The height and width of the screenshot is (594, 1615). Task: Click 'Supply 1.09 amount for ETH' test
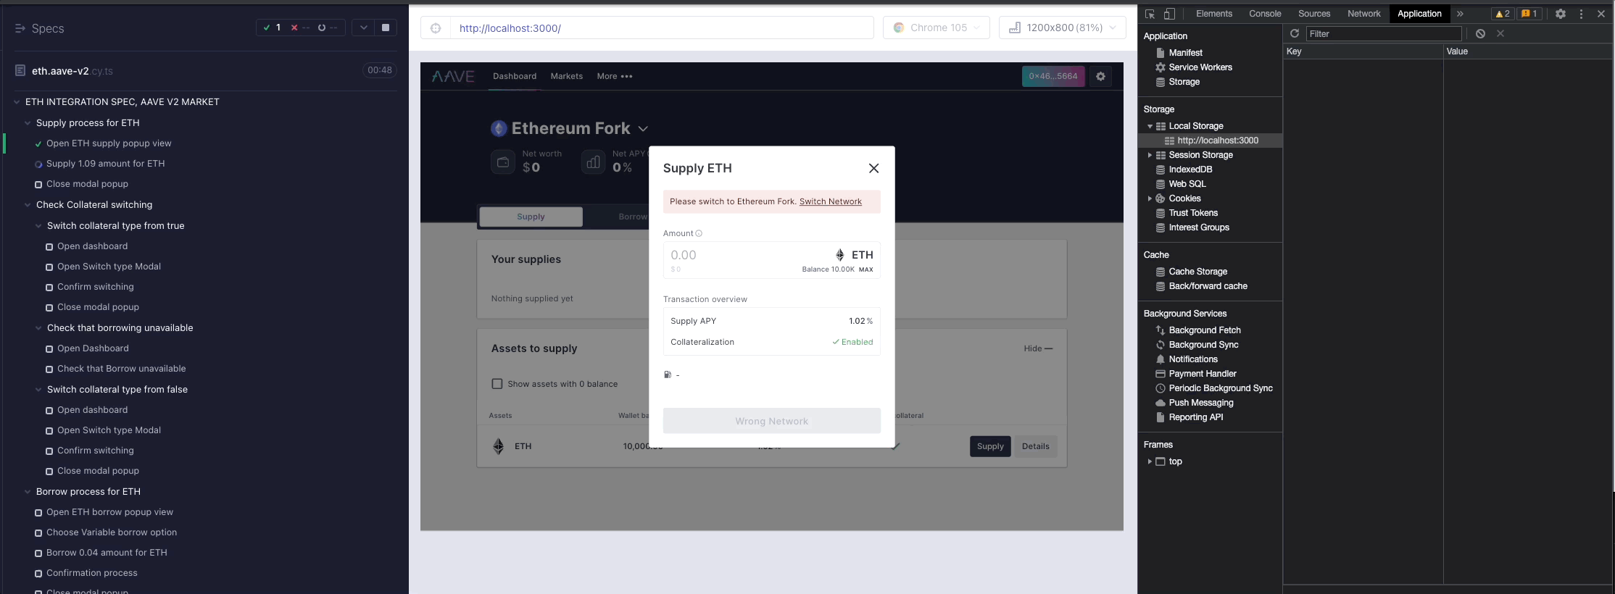pos(105,164)
